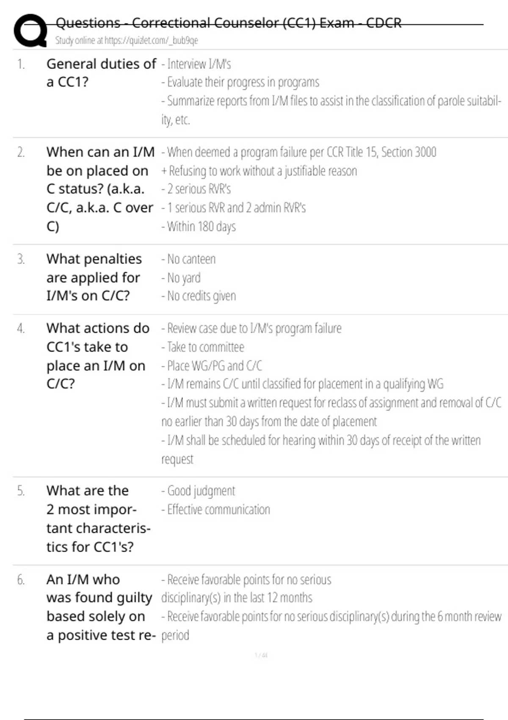This screenshot has width=508, height=720.
Task: Click the 'General duties of a CC1?' question
Action: 101,72
